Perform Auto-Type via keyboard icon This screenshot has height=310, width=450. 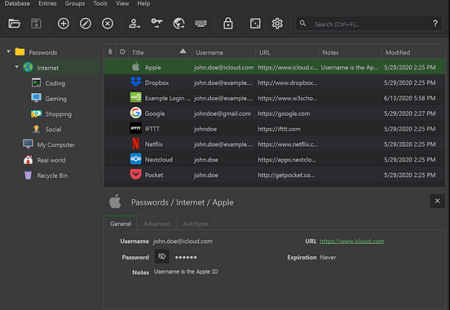(x=201, y=24)
